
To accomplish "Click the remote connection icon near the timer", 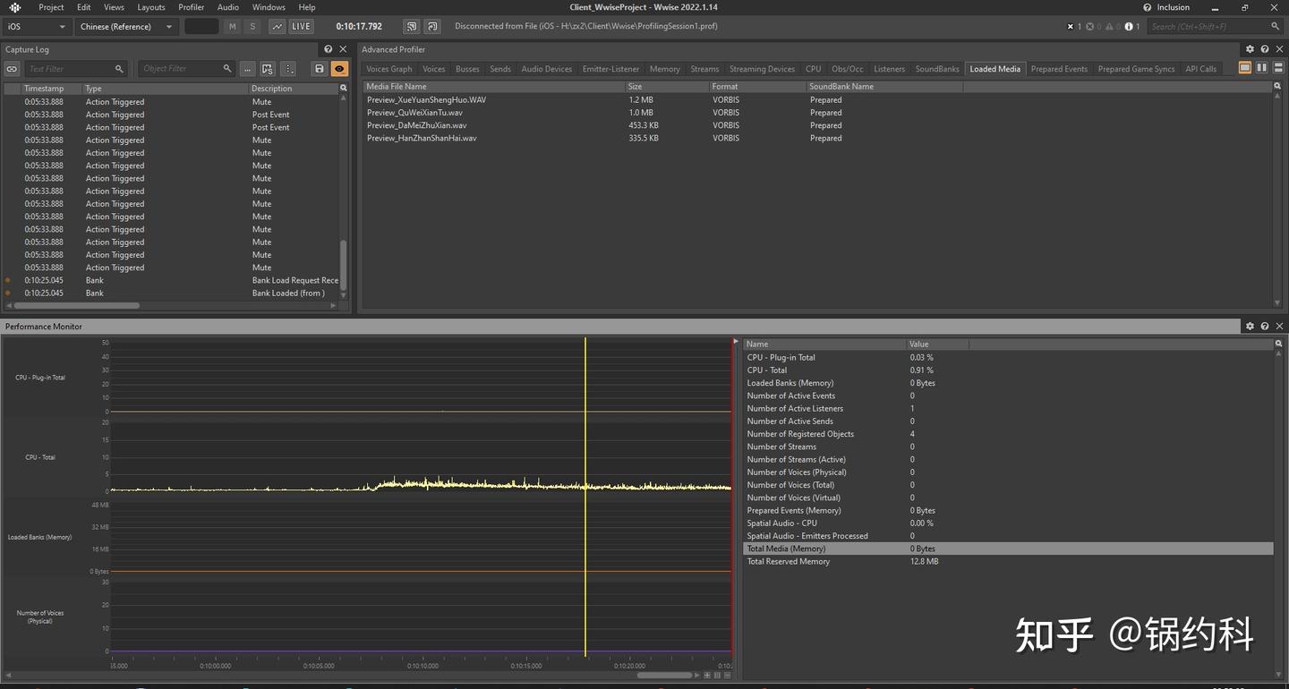I will 411,26.
